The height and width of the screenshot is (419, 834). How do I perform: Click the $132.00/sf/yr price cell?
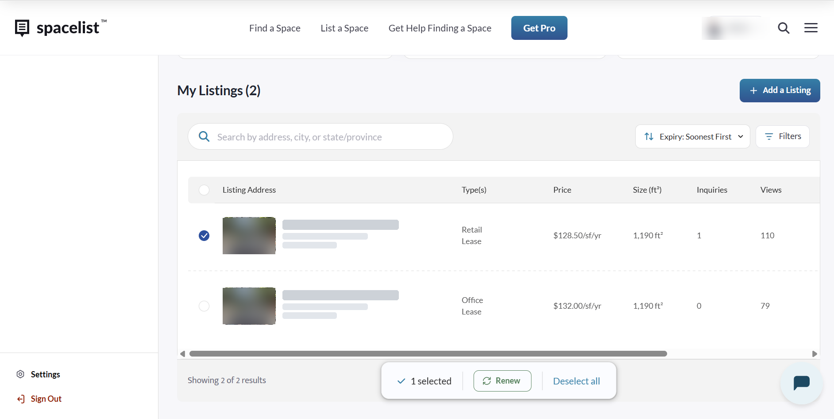(x=577, y=306)
